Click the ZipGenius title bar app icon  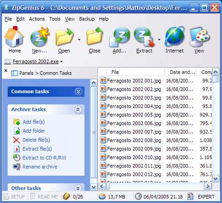tap(6, 8)
